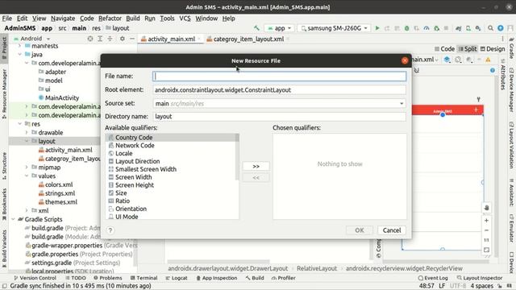Click zoom out minus on design canvas
Image resolution: width=516 pixels, height=290 pixels.
(x=486, y=230)
